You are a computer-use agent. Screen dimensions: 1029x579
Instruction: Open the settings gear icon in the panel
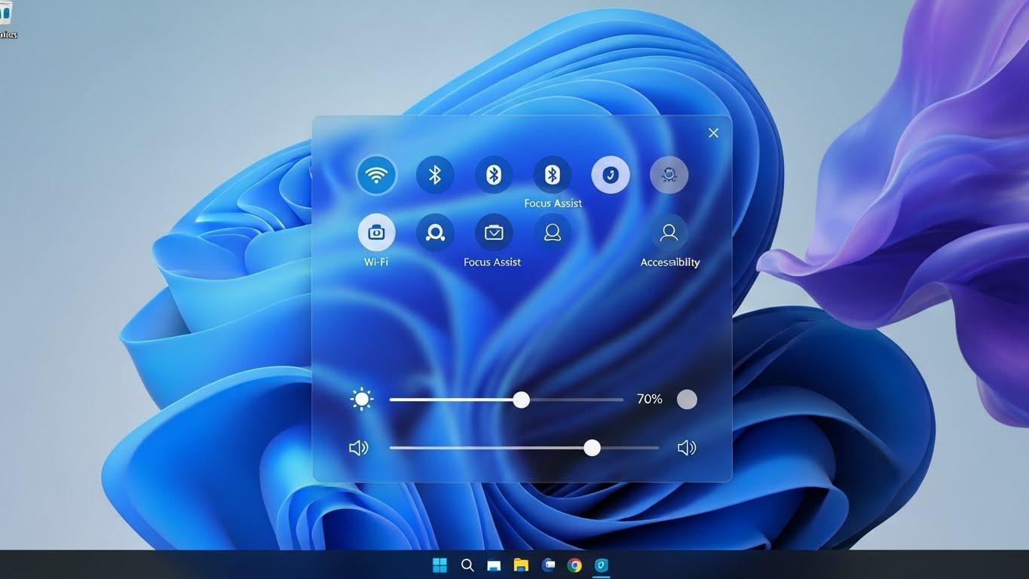coord(669,175)
